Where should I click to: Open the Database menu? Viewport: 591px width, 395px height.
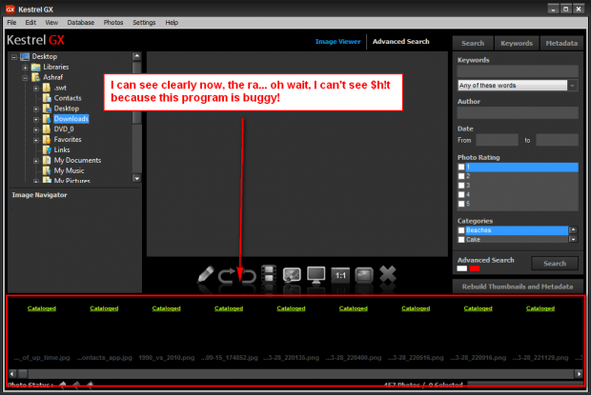pyautogui.click(x=80, y=22)
